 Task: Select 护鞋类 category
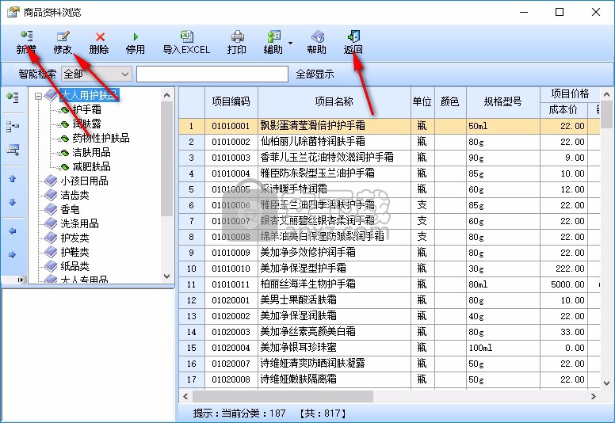(74, 252)
